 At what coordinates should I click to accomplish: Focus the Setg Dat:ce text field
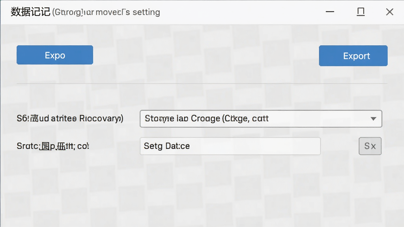(230, 146)
